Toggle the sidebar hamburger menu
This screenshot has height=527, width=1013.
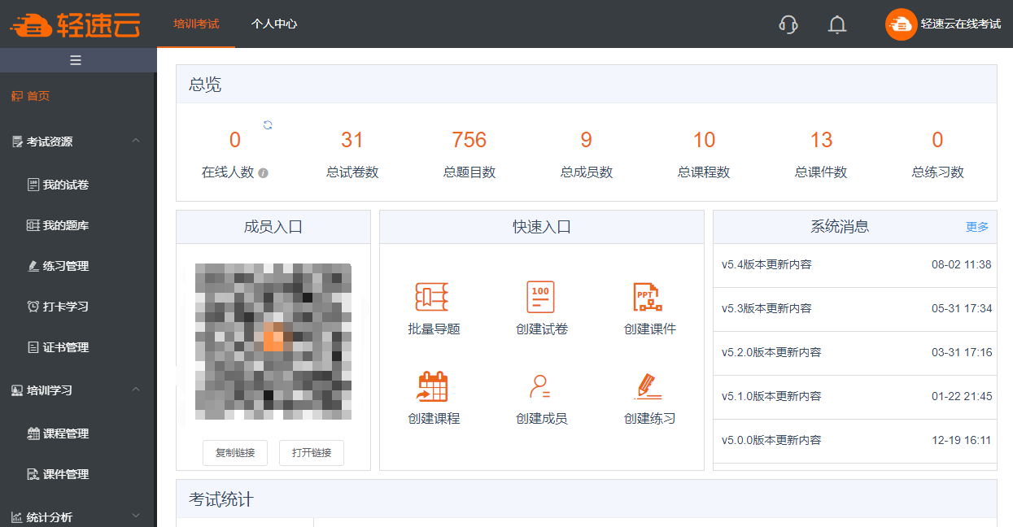pos(76,60)
